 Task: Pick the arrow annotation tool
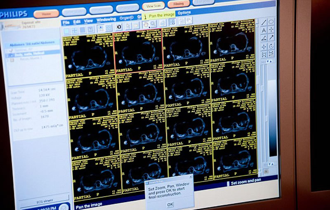[x=271, y=38]
